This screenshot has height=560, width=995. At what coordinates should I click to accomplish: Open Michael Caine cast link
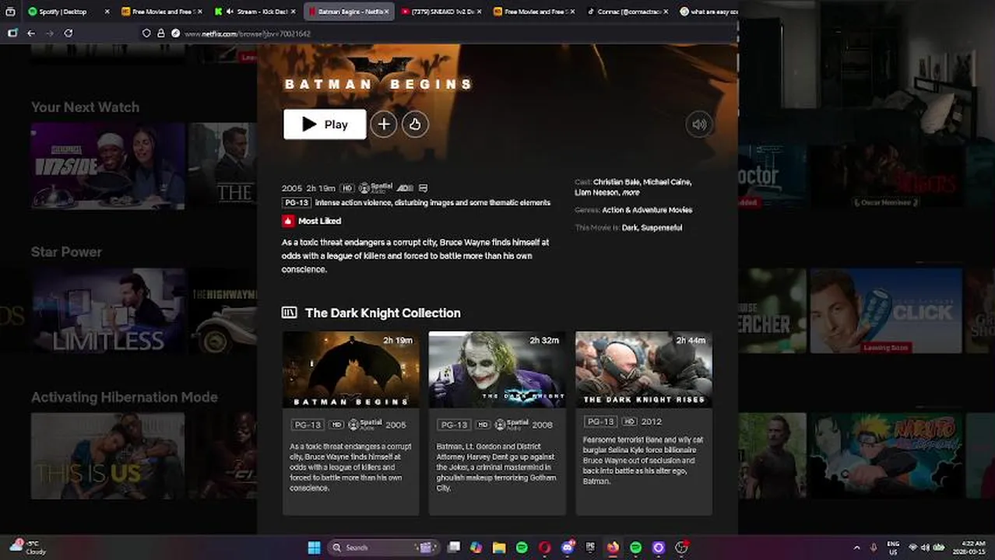coord(666,182)
